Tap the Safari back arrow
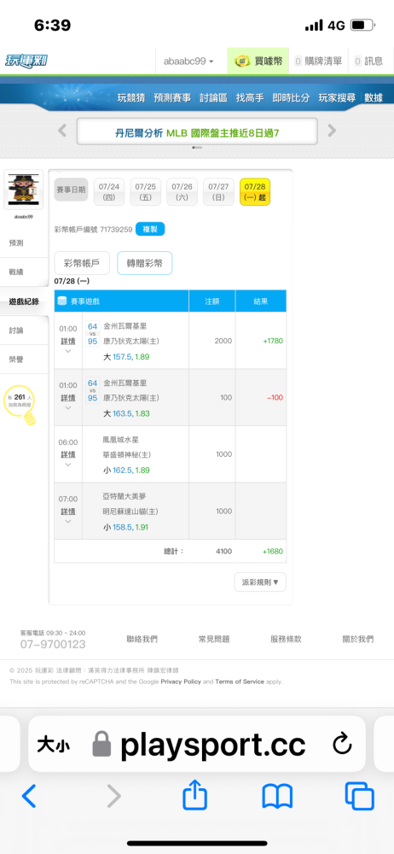 (29, 796)
